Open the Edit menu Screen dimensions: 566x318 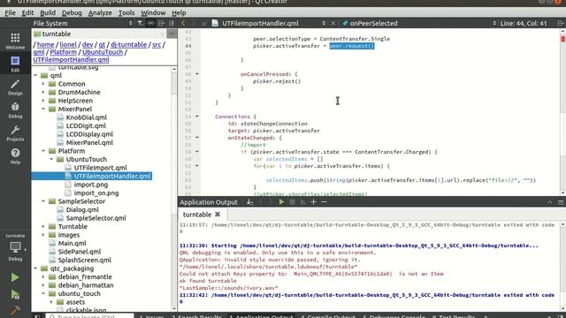pos(27,12)
